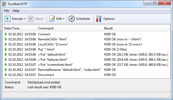Minimize the PyroBatchFTP window
The image size is (173, 100).
(148, 3)
